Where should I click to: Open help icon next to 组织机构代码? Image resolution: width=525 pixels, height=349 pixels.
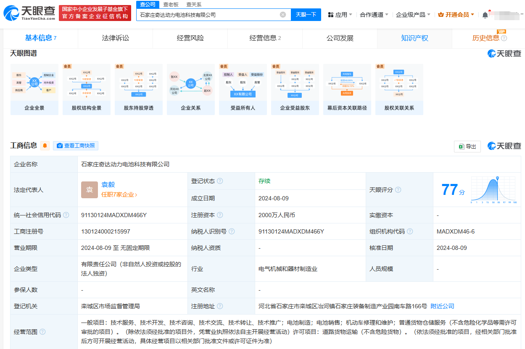(x=410, y=231)
